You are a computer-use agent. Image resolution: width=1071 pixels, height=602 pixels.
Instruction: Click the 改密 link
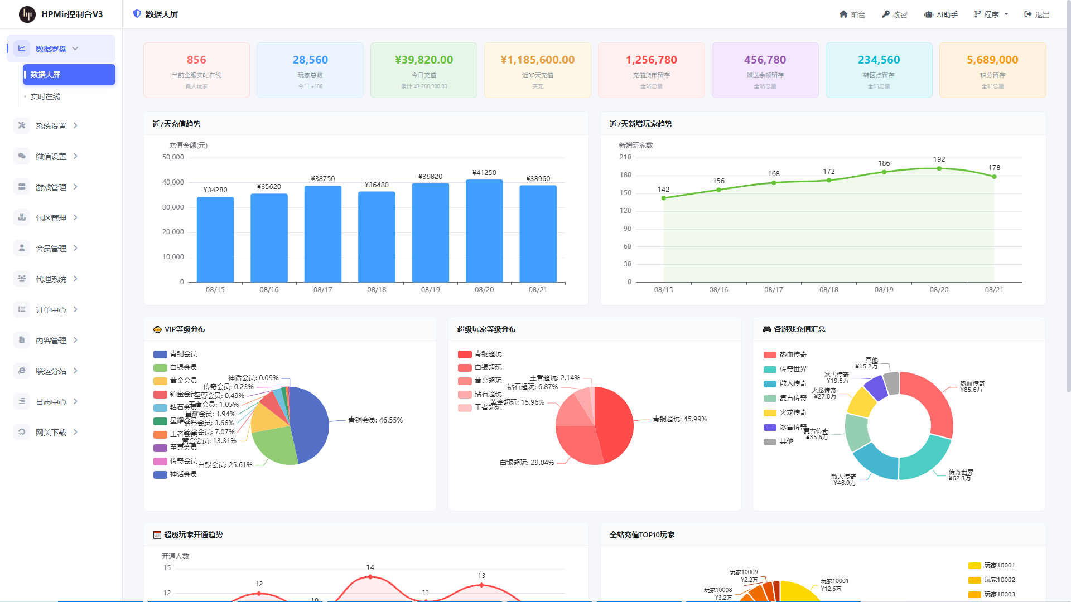click(x=895, y=14)
